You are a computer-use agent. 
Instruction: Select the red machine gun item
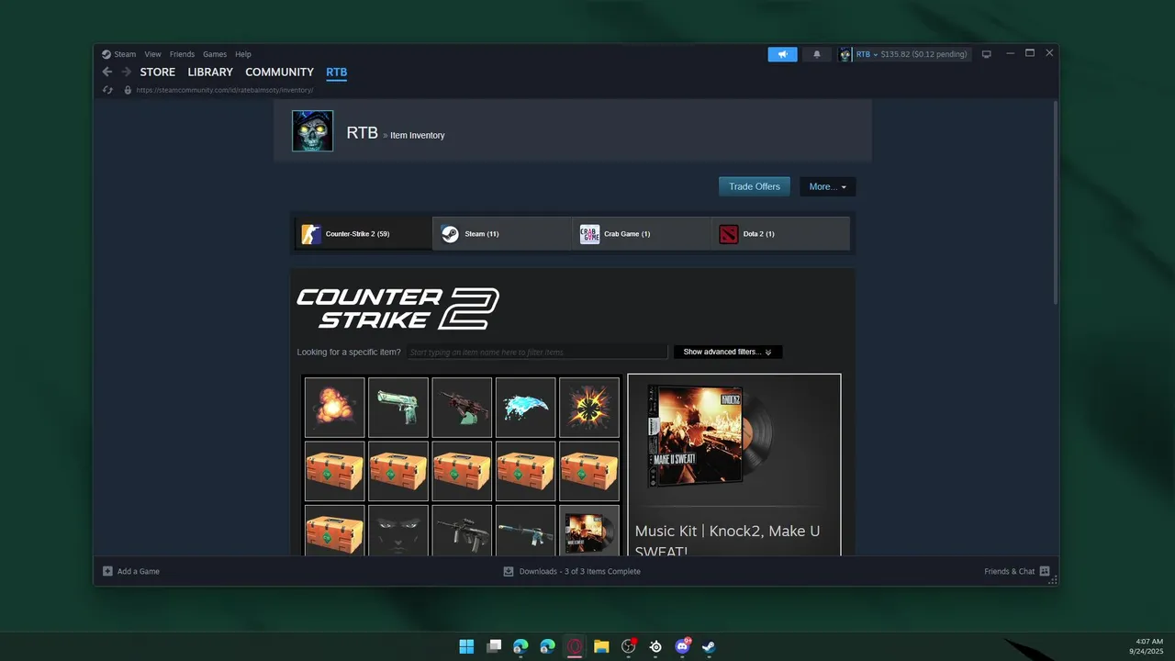tap(462, 408)
